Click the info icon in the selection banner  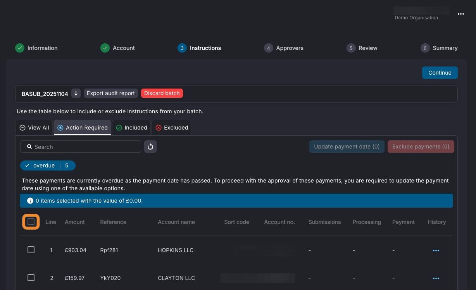[30, 201]
